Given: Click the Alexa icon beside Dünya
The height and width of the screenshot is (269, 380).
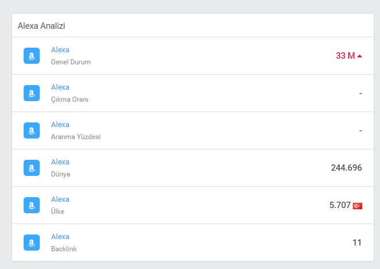Looking at the screenshot, I should click(x=32, y=168).
